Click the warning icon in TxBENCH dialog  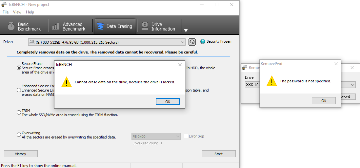(67, 82)
